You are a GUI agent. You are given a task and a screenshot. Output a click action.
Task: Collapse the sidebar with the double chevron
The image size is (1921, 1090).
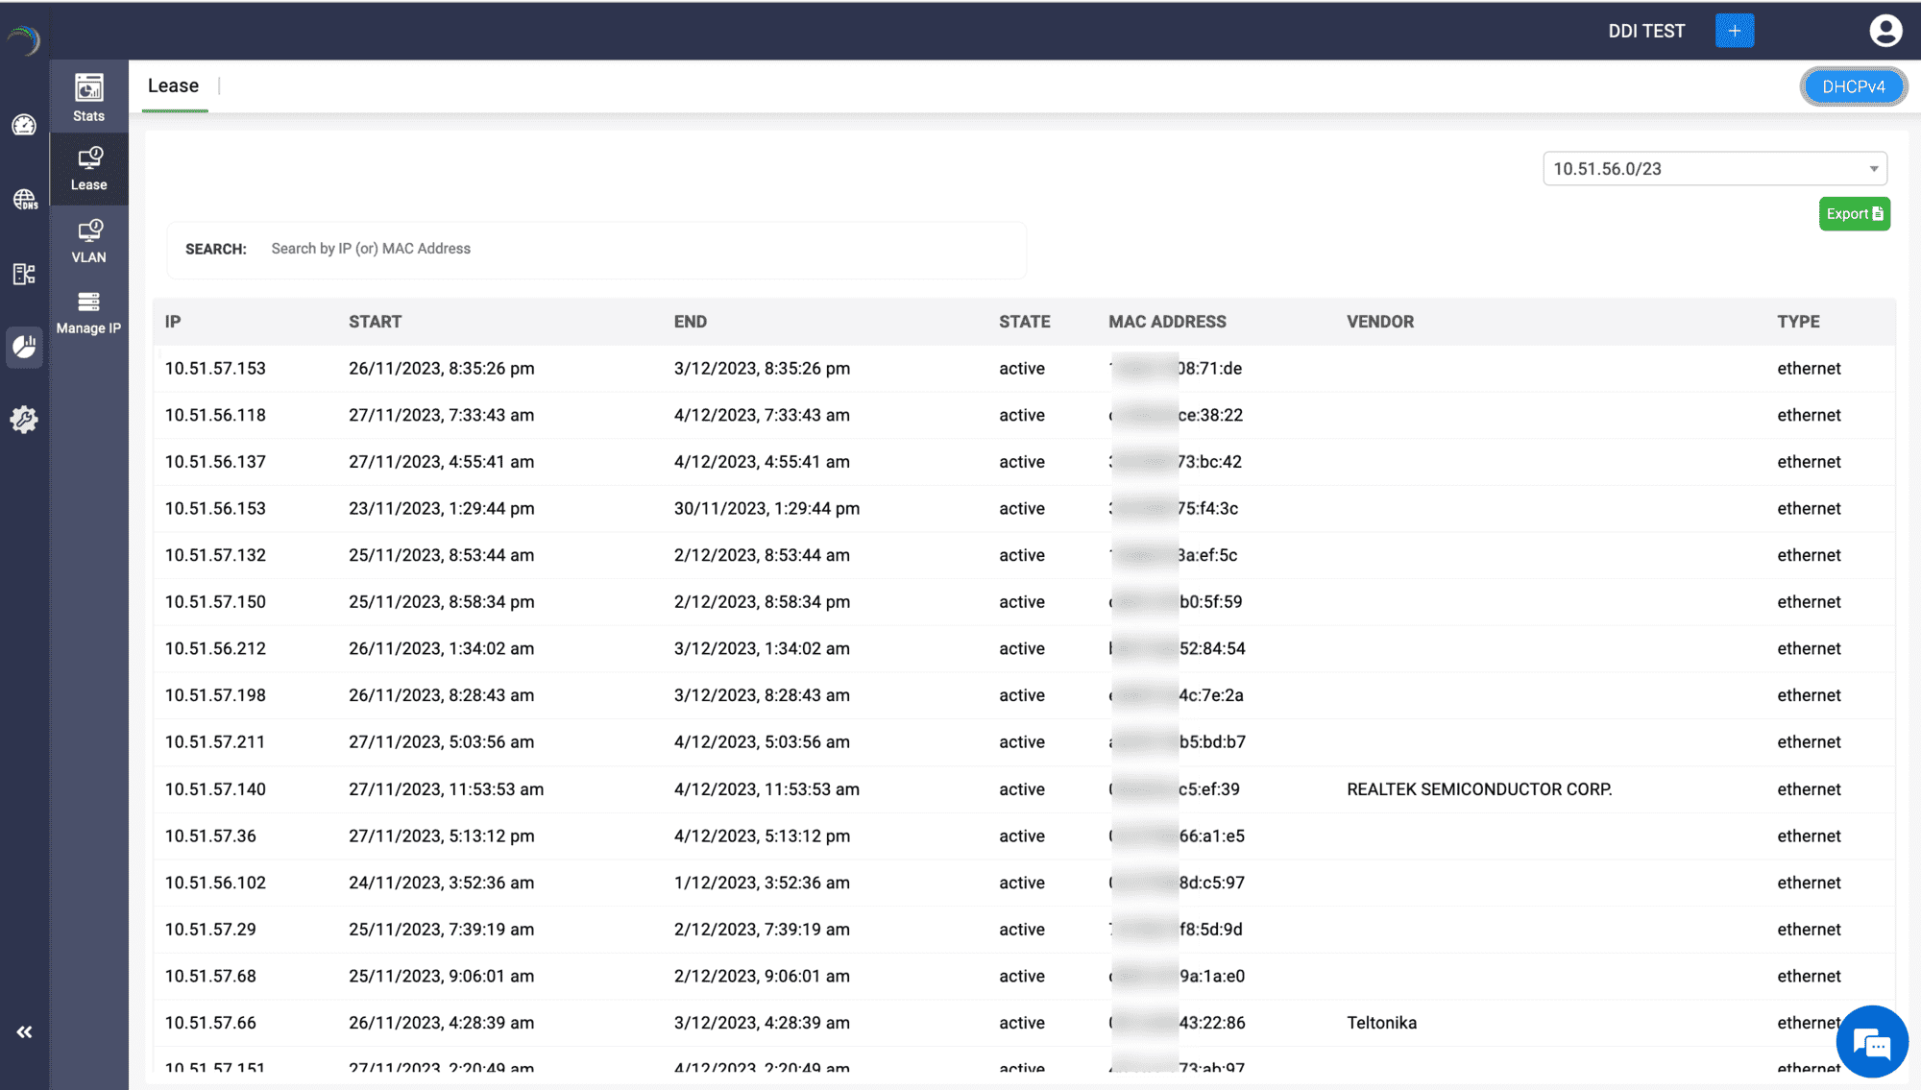[24, 1032]
